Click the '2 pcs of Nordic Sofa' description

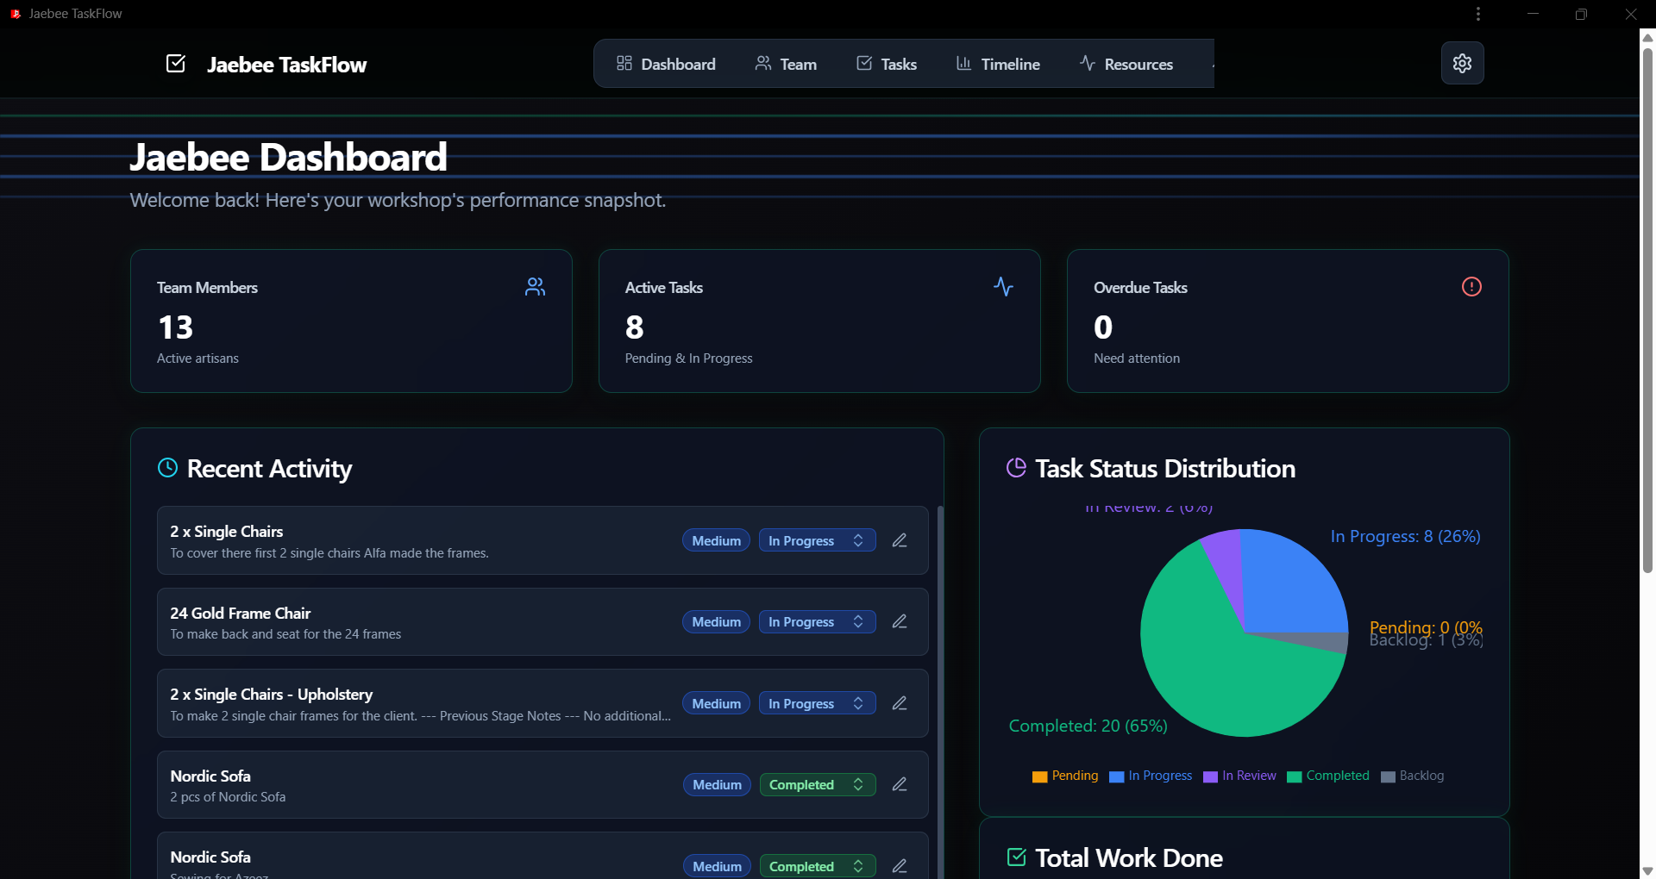pos(228,797)
